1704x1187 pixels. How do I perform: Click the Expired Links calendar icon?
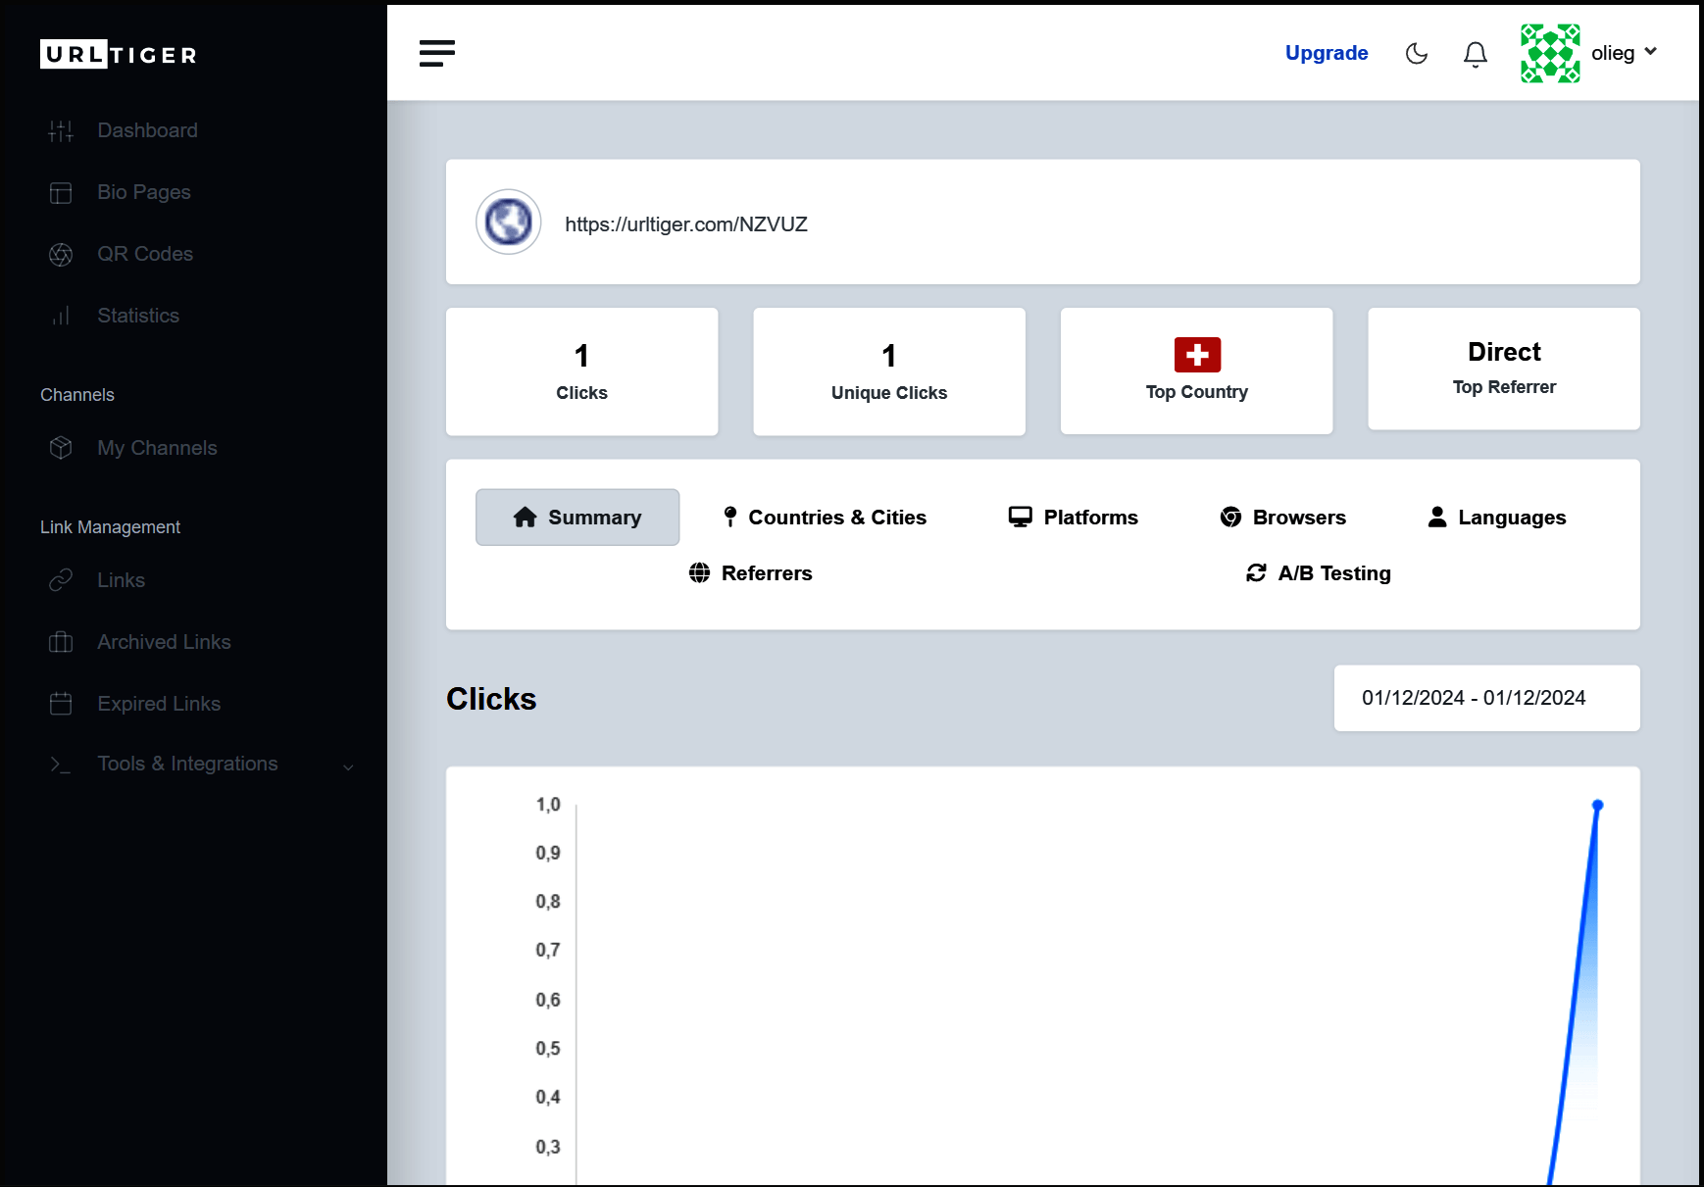(61, 704)
